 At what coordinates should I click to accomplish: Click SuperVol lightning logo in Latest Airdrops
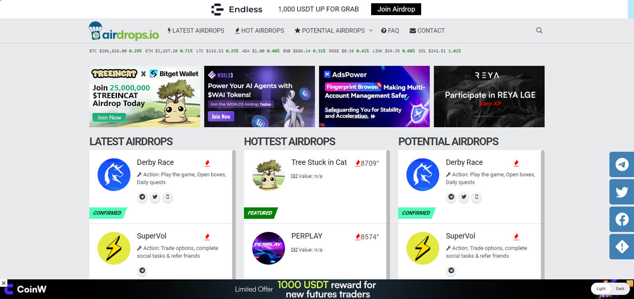click(x=114, y=248)
